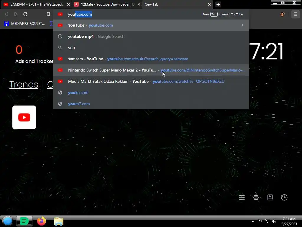Go forward to next page
Screen dimensions: 302x227
pos(16,14)
